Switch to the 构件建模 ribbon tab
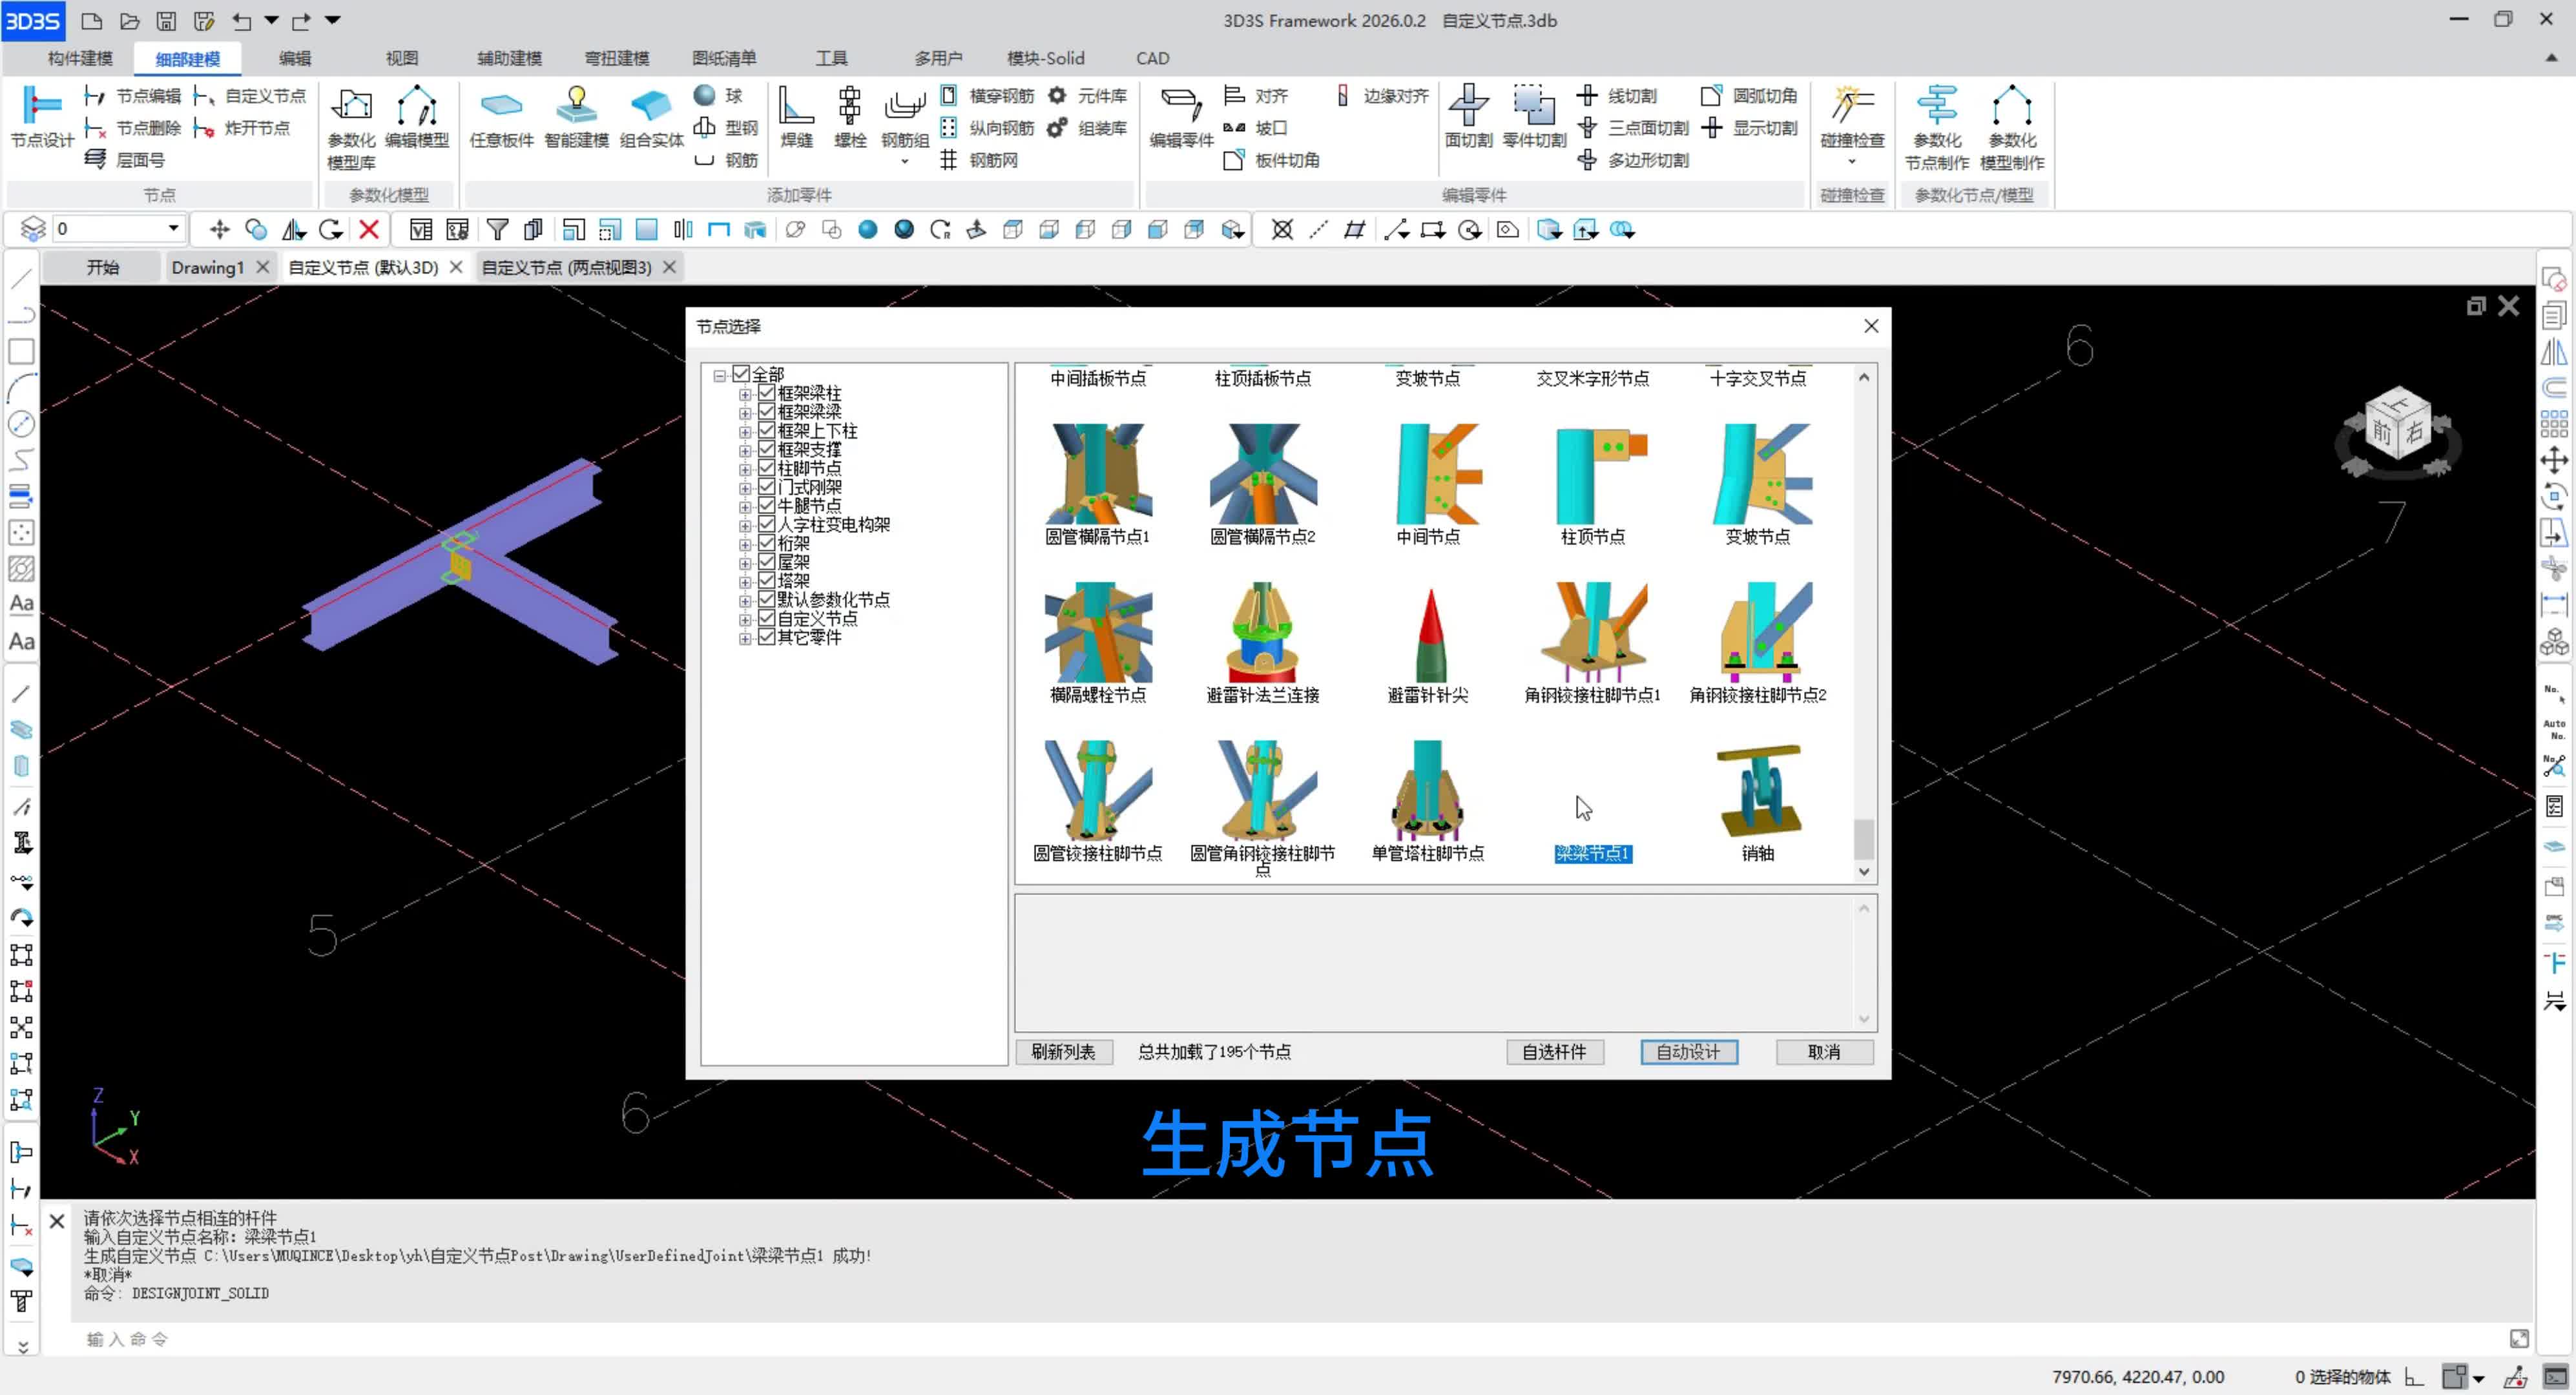 (x=80, y=58)
